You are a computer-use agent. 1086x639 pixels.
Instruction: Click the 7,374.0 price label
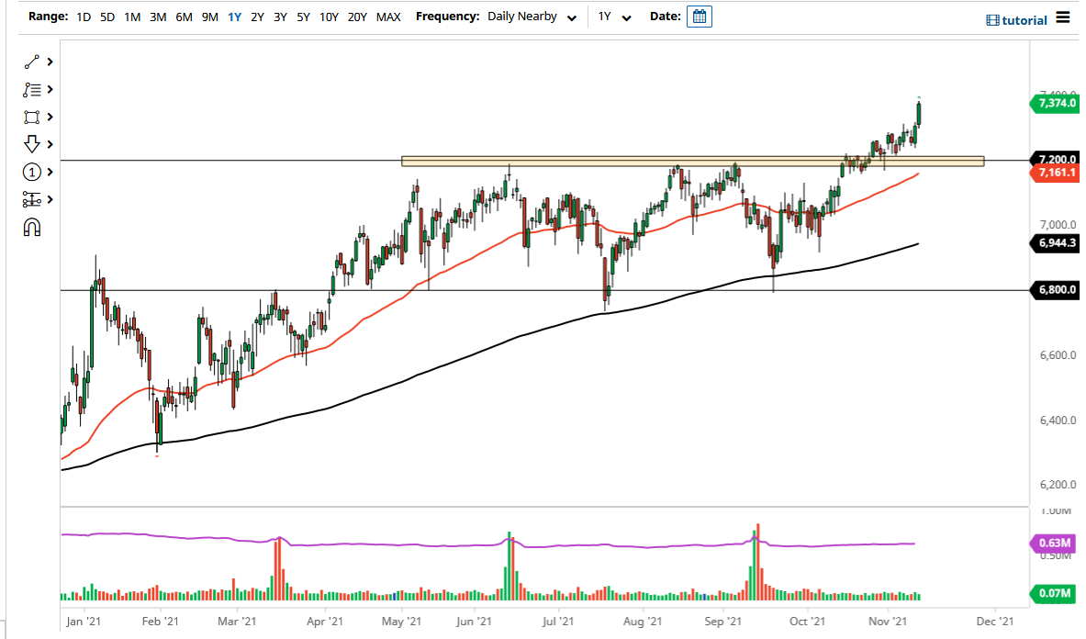1056,104
